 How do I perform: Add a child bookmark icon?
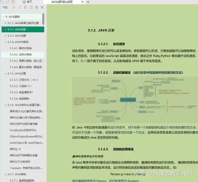[31, 8]
